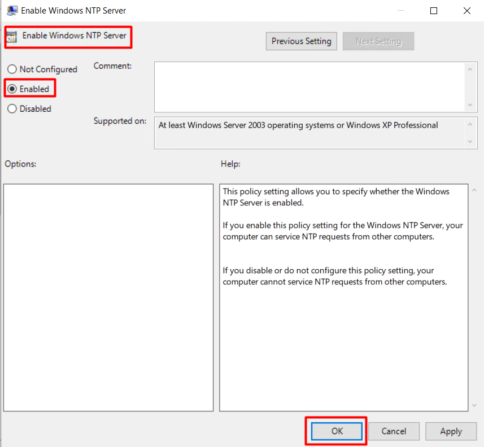Click the 'Enable Windows NTP Server' heading text

click(75, 36)
